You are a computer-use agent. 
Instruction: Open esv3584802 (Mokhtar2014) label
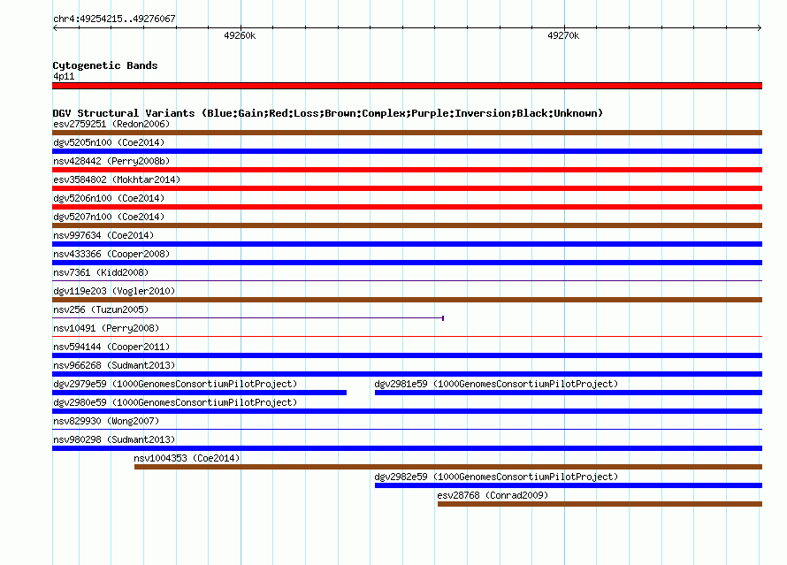click(x=117, y=179)
